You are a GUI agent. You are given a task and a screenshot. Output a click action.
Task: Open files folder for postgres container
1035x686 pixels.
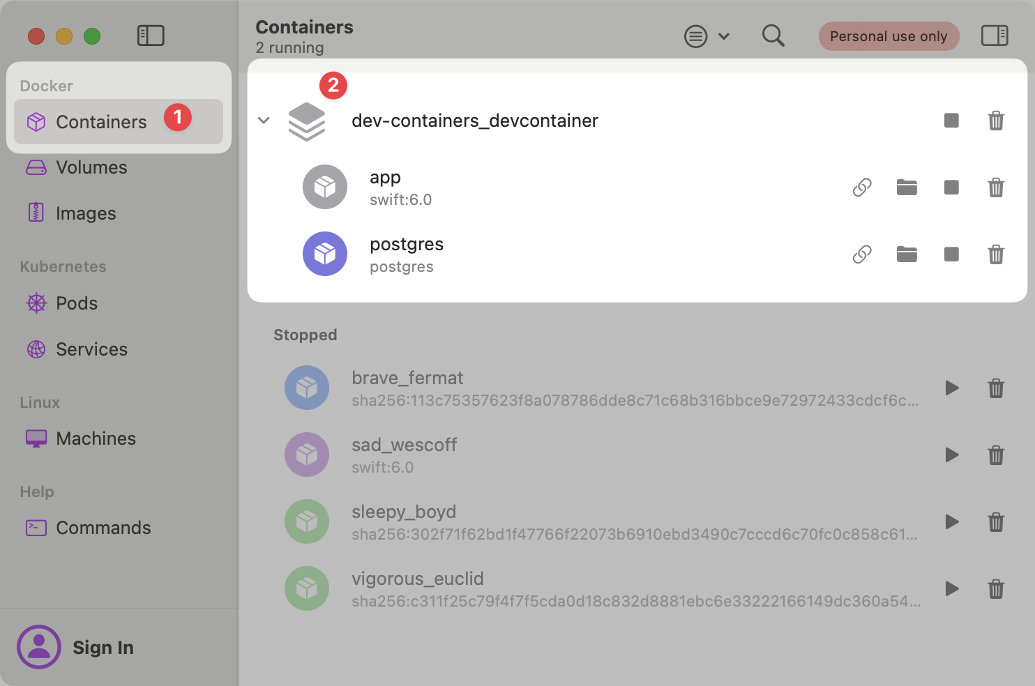[x=907, y=254]
